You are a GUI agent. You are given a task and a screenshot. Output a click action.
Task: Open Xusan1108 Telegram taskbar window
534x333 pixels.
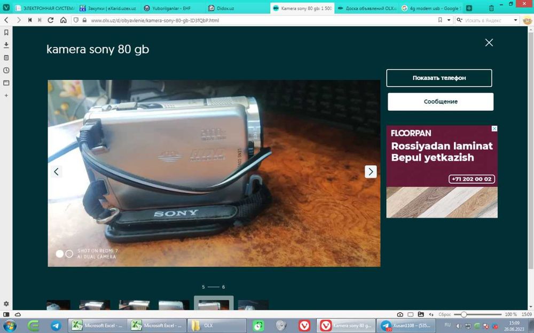tap(405, 326)
